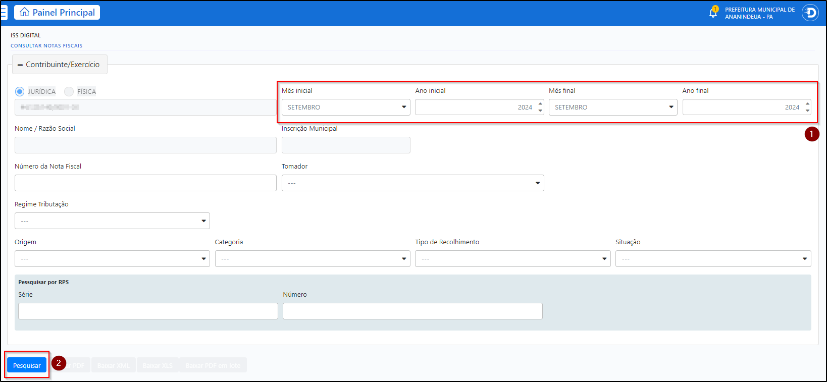Expand the Situação dropdown

(713, 258)
